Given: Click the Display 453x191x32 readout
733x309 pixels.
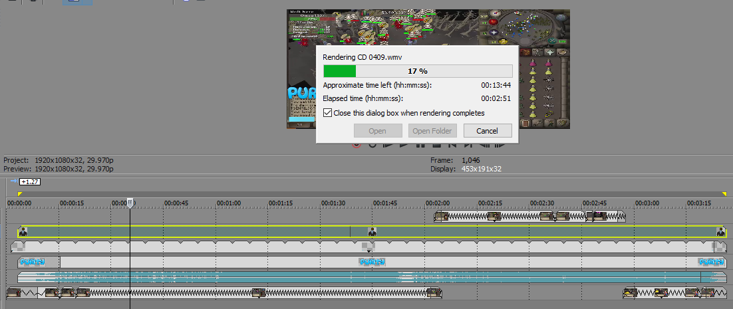Looking at the screenshot, I should (x=466, y=169).
